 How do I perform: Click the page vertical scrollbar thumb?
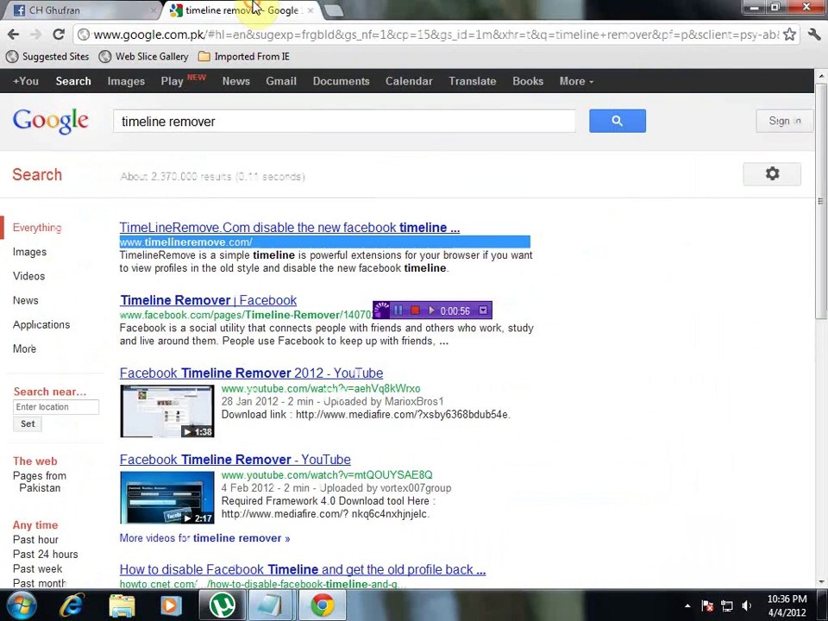(x=820, y=201)
